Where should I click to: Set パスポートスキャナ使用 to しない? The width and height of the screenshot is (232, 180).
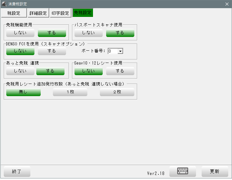click(89, 33)
